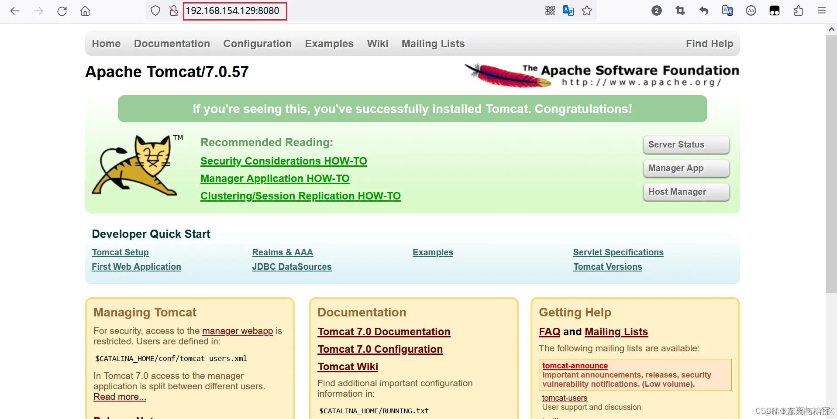Open Find Help in the navigation bar

[x=710, y=44]
